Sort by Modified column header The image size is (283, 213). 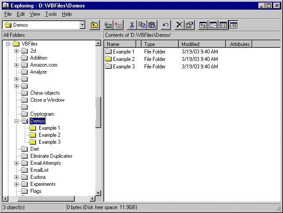point(202,44)
